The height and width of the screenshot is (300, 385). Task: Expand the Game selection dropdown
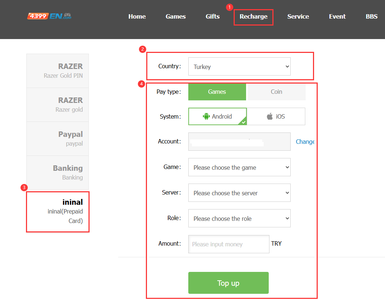click(239, 168)
